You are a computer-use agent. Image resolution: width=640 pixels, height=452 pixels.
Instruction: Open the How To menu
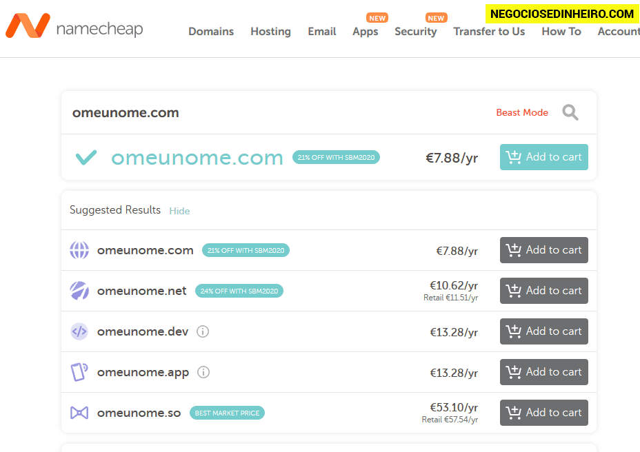tap(561, 32)
